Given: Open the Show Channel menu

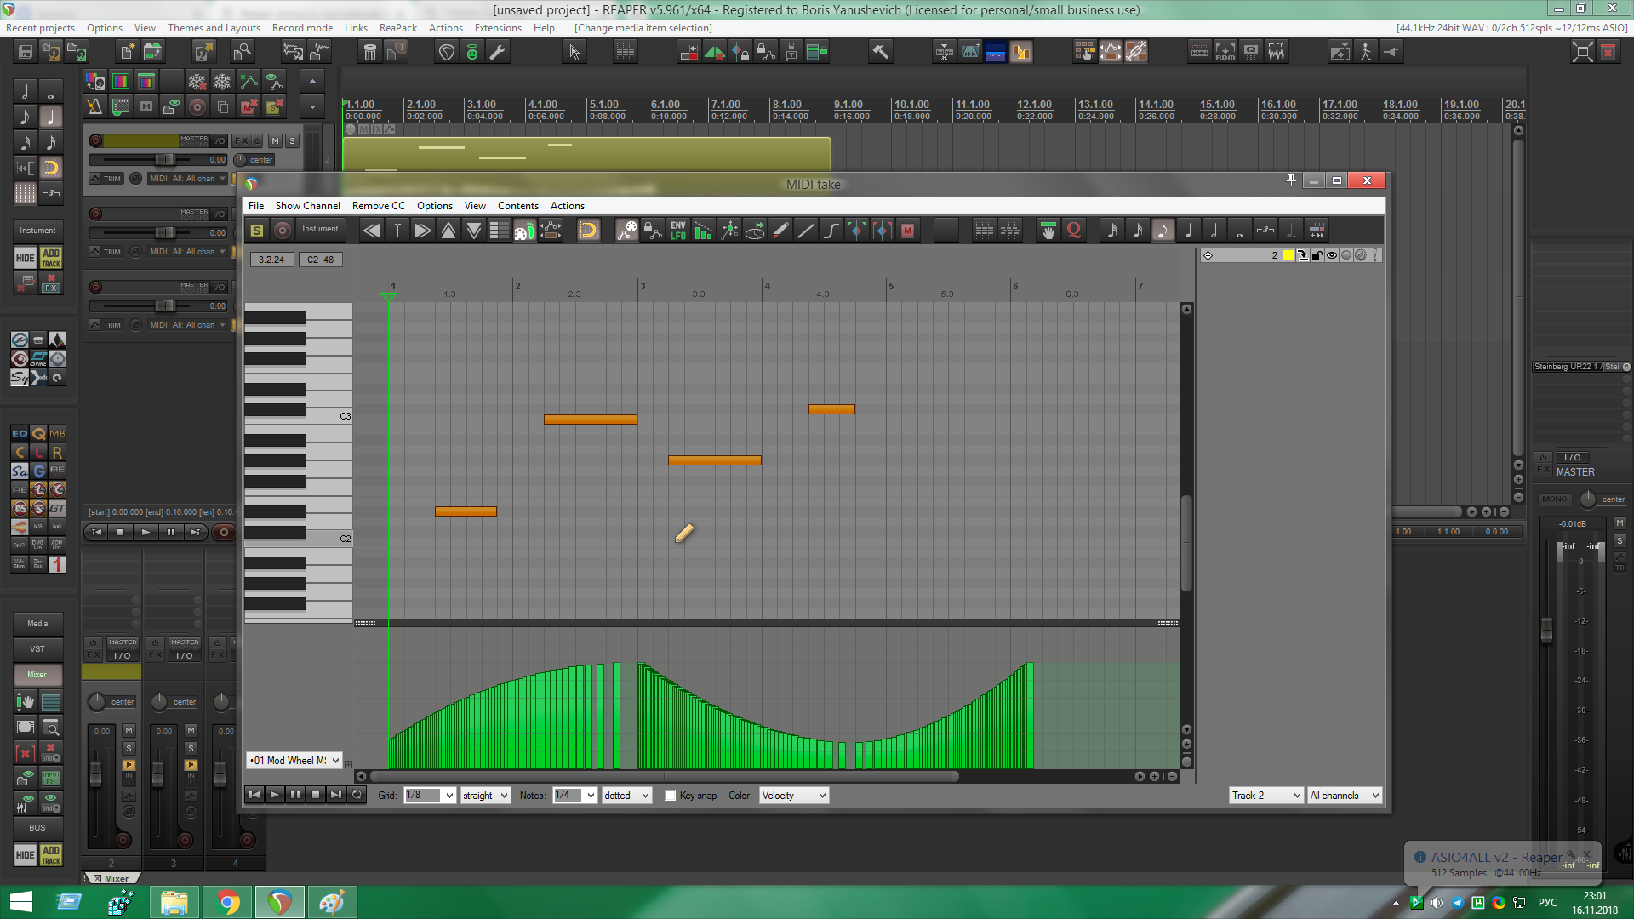Looking at the screenshot, I should click(x=307, y=206).
